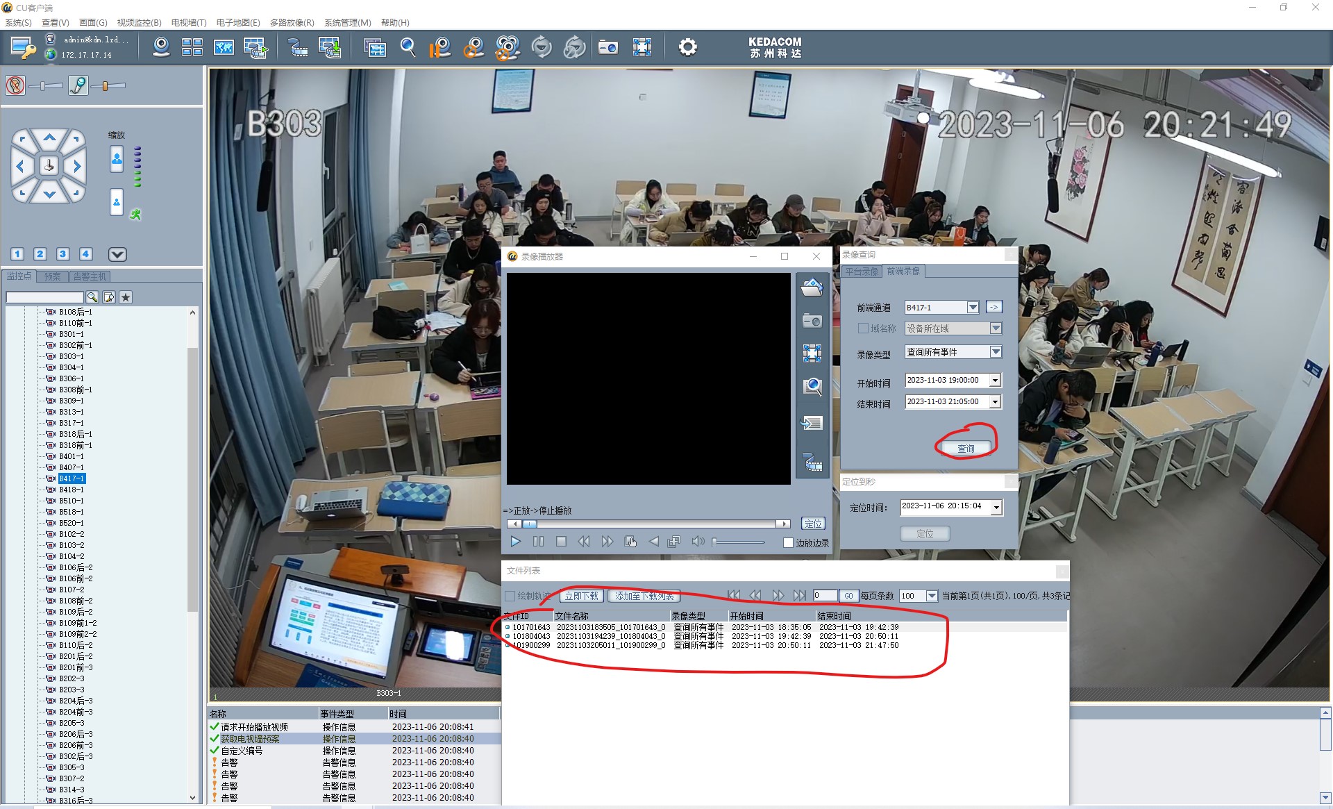This screenshot has height=809, width=1333.
Task: Click file list icon in record player sidebar
Action: pos(812,423)
